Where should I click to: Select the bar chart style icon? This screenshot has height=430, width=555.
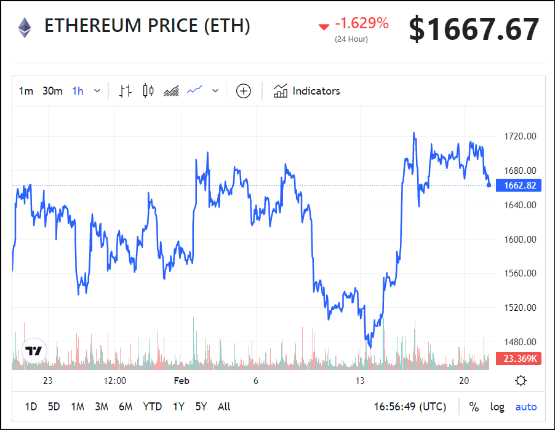[x=125, y=91]
